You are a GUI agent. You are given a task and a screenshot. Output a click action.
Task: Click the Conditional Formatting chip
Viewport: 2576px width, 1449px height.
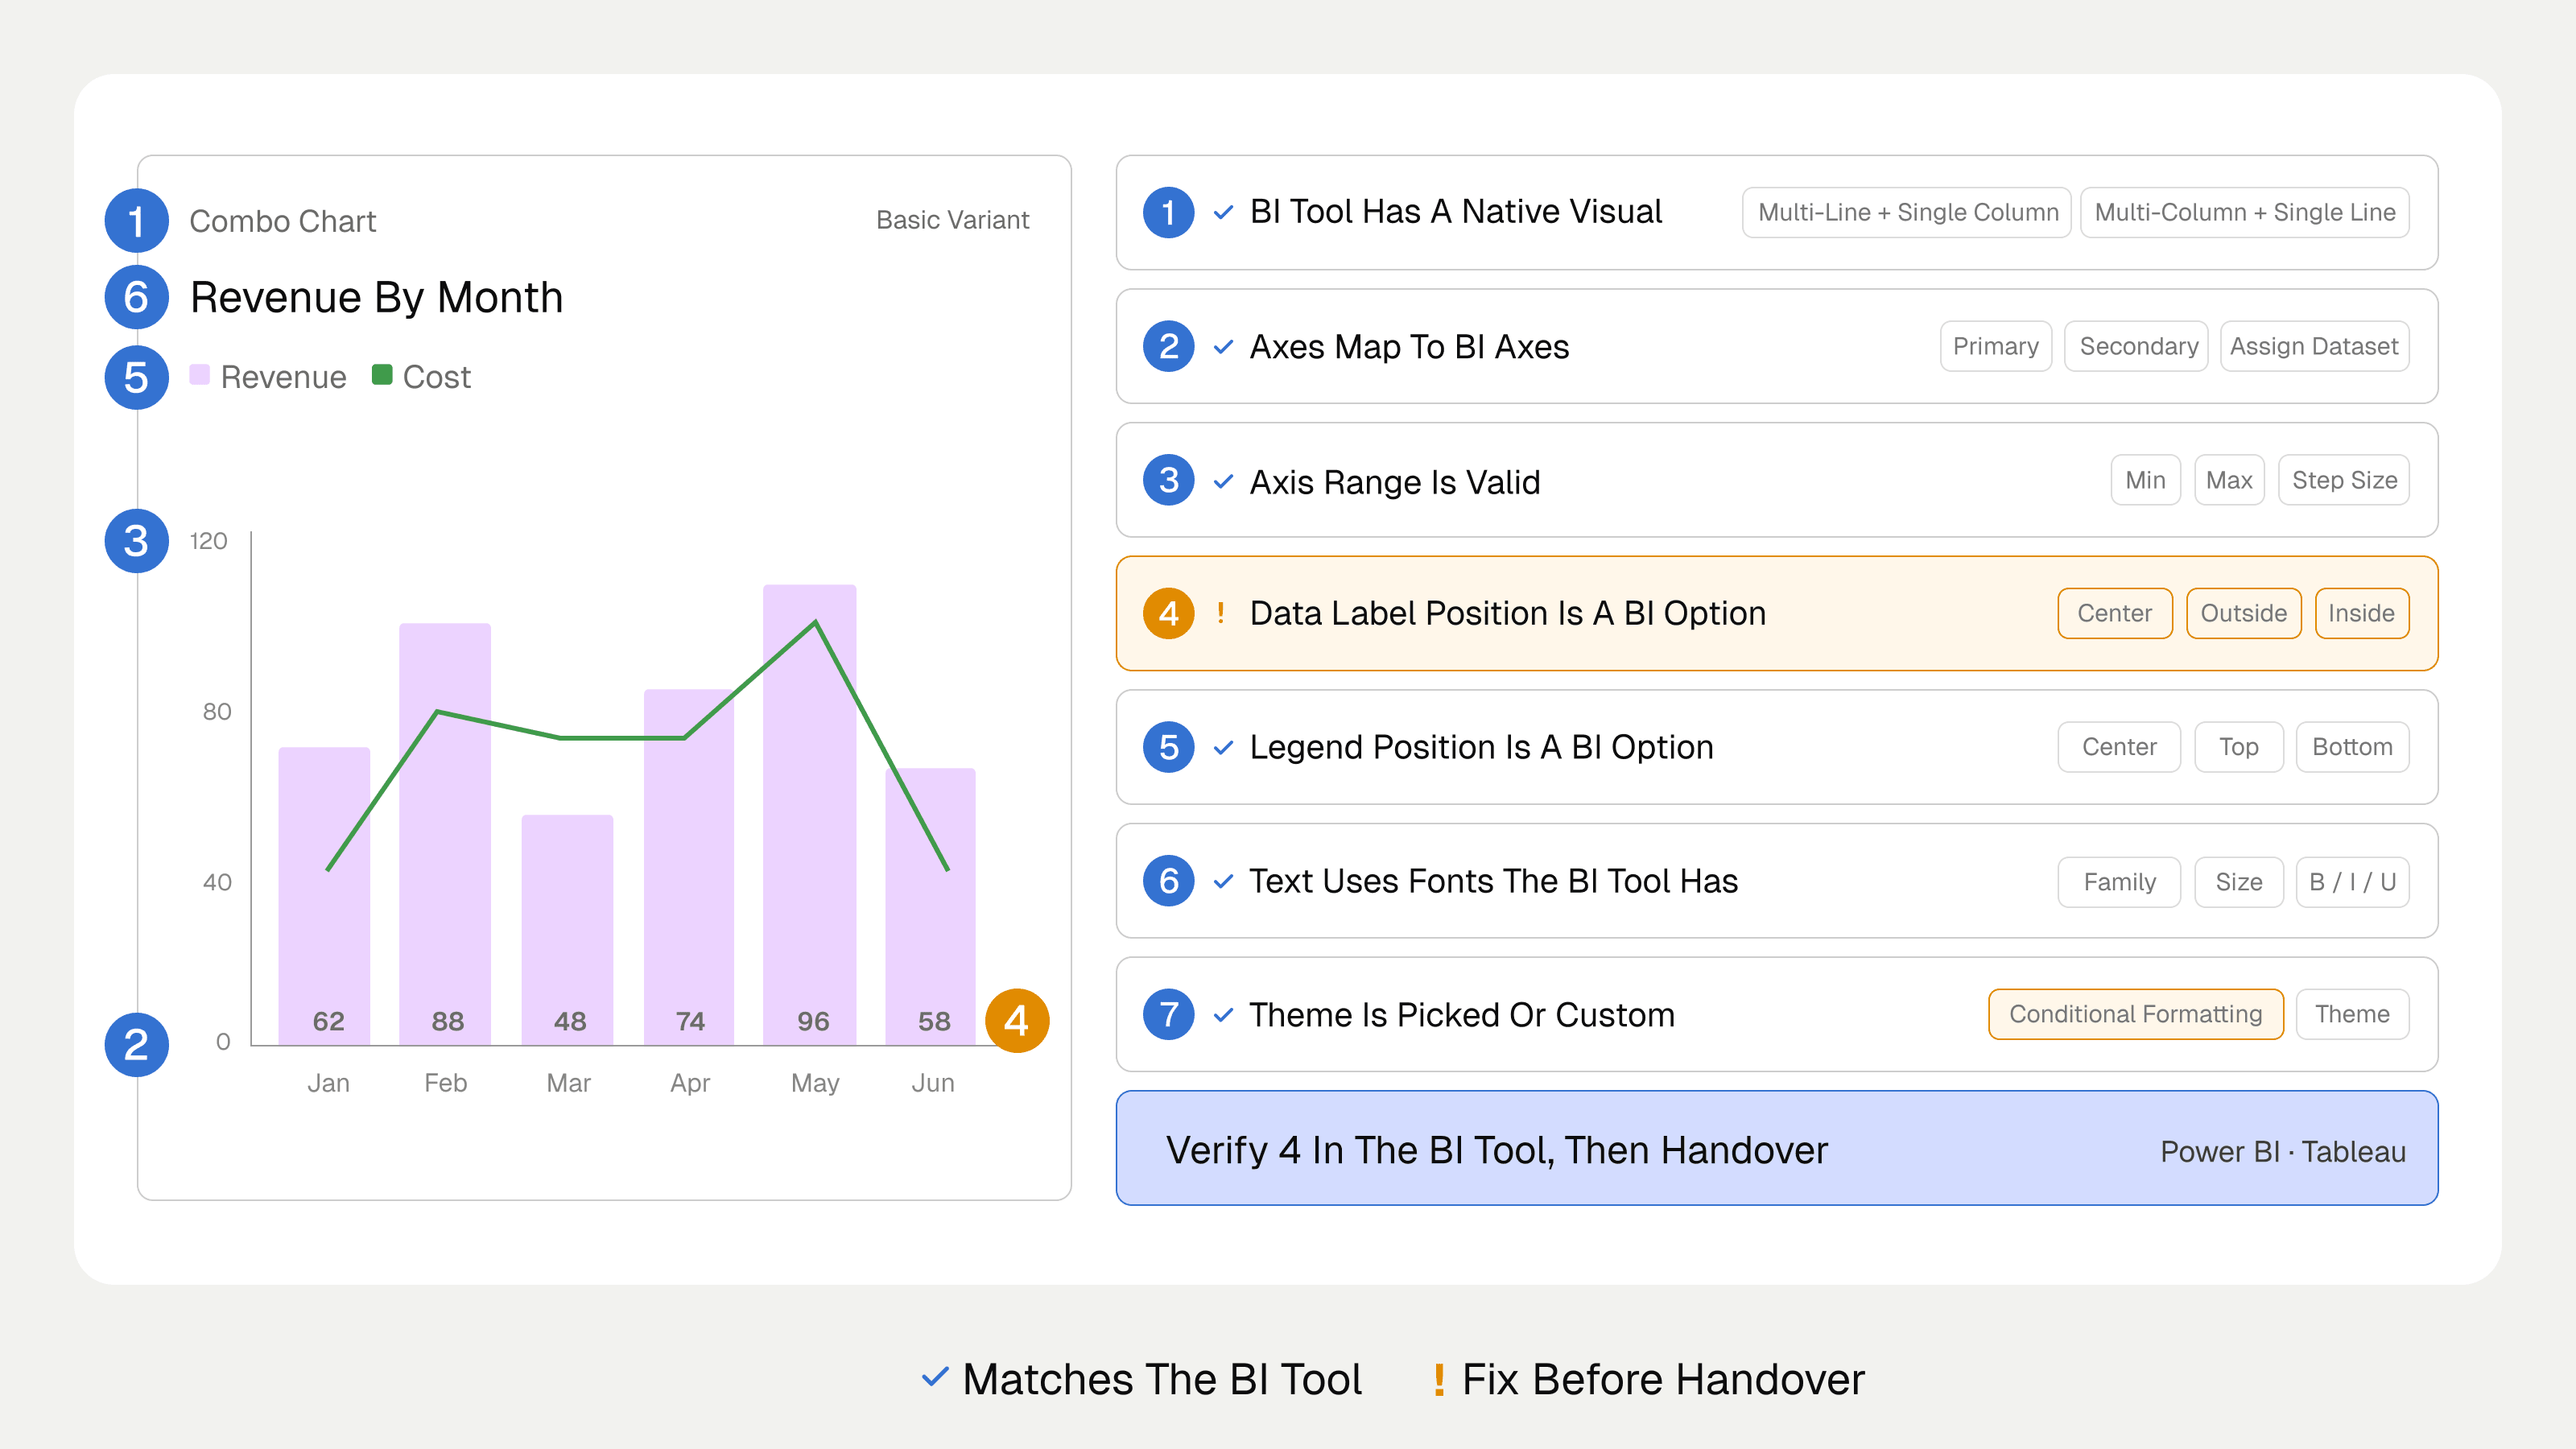[2136, 1014]
